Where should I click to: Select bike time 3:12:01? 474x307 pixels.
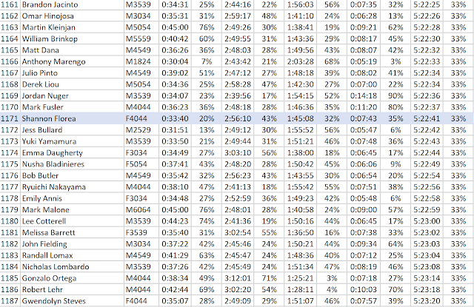pyautogui.click(x=238, y=278)
